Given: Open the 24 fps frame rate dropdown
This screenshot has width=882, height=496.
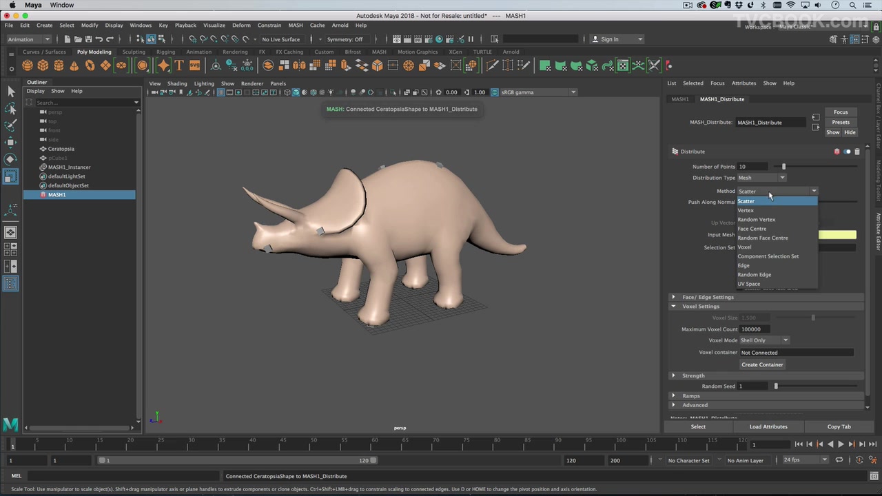Looking at the screenshot, I should tap(805, 460).
